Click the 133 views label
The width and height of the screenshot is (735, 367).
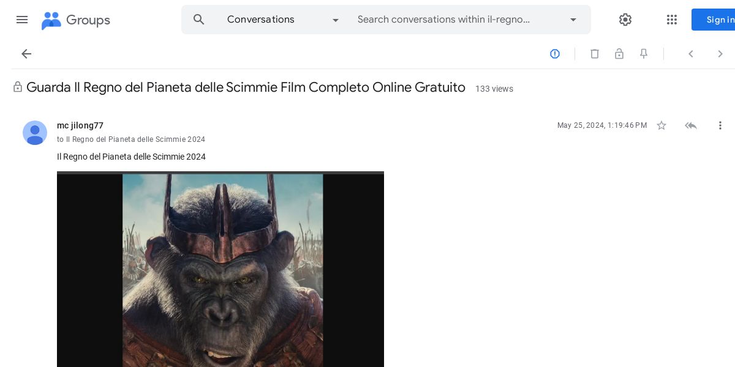pos(494,89)
